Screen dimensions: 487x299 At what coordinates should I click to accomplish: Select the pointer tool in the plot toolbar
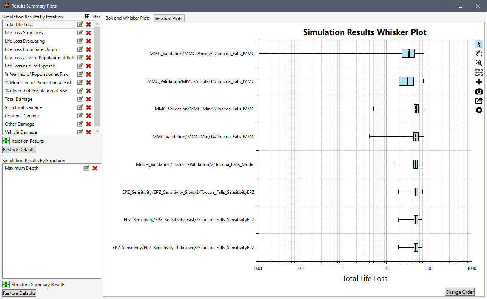click(479, 44)
